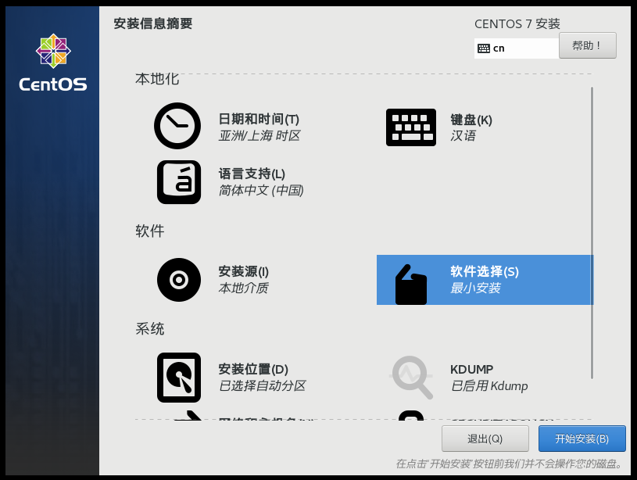Click the installation source disc icon
This screenshot has height=480, width=637.
(x=179, y=280)
